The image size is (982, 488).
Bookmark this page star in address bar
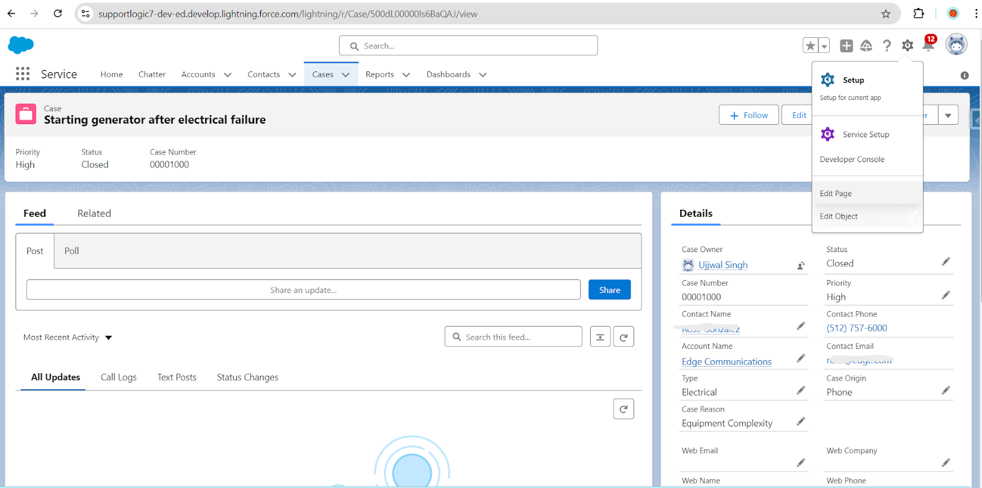click(886, 14)
